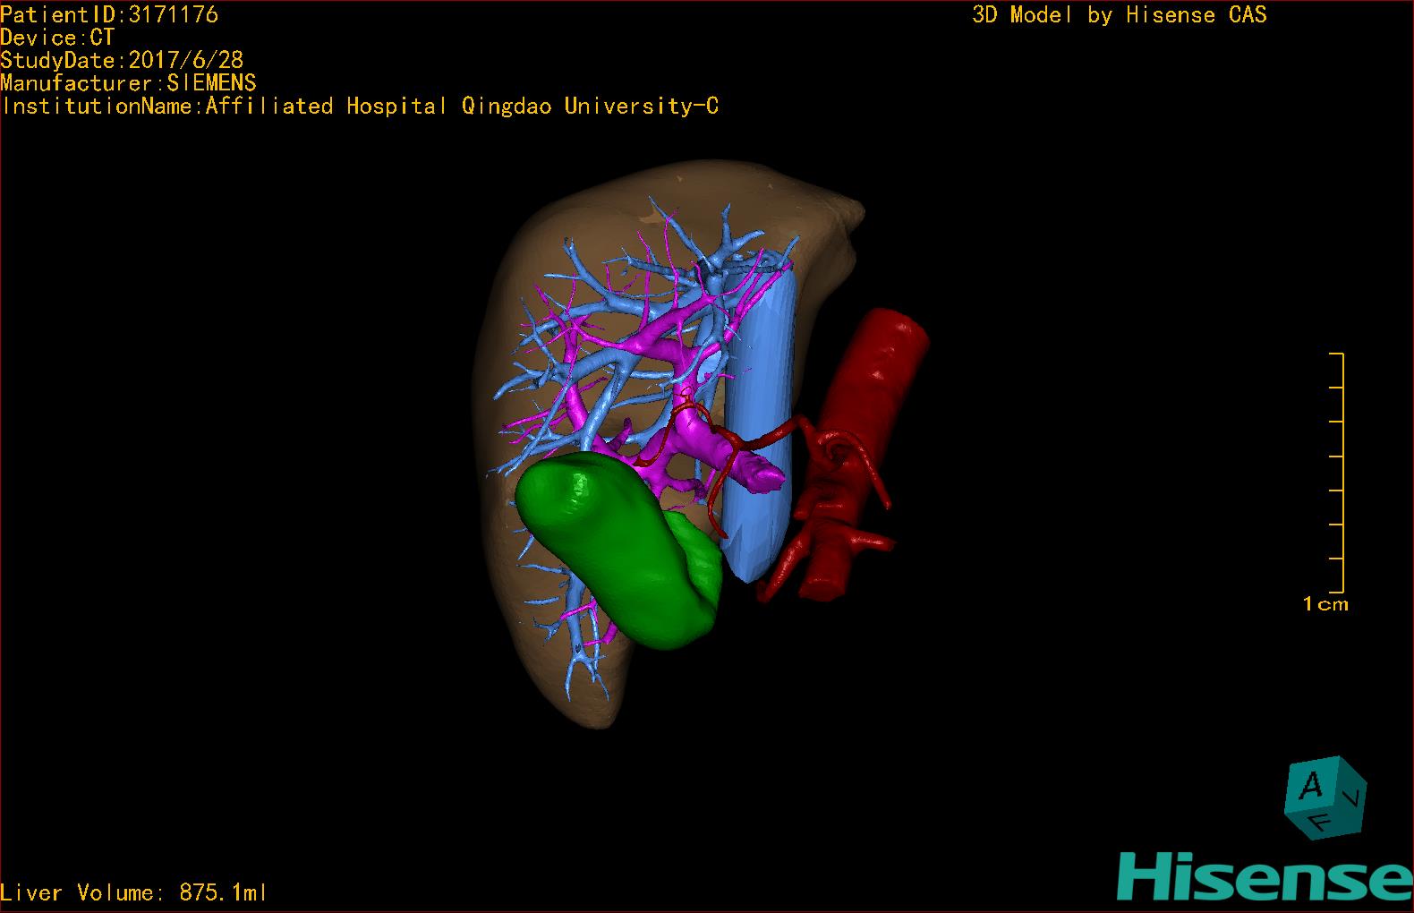Click the 1cm scale bar label
Image resolution: width=1414 pixels, height=913 pixels.
[1325, 604]
